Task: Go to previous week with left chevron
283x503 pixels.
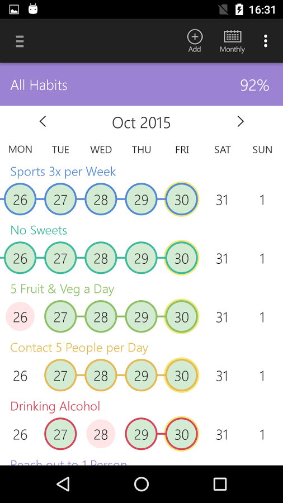Action: pyautogui.click(x=43, y=122)
